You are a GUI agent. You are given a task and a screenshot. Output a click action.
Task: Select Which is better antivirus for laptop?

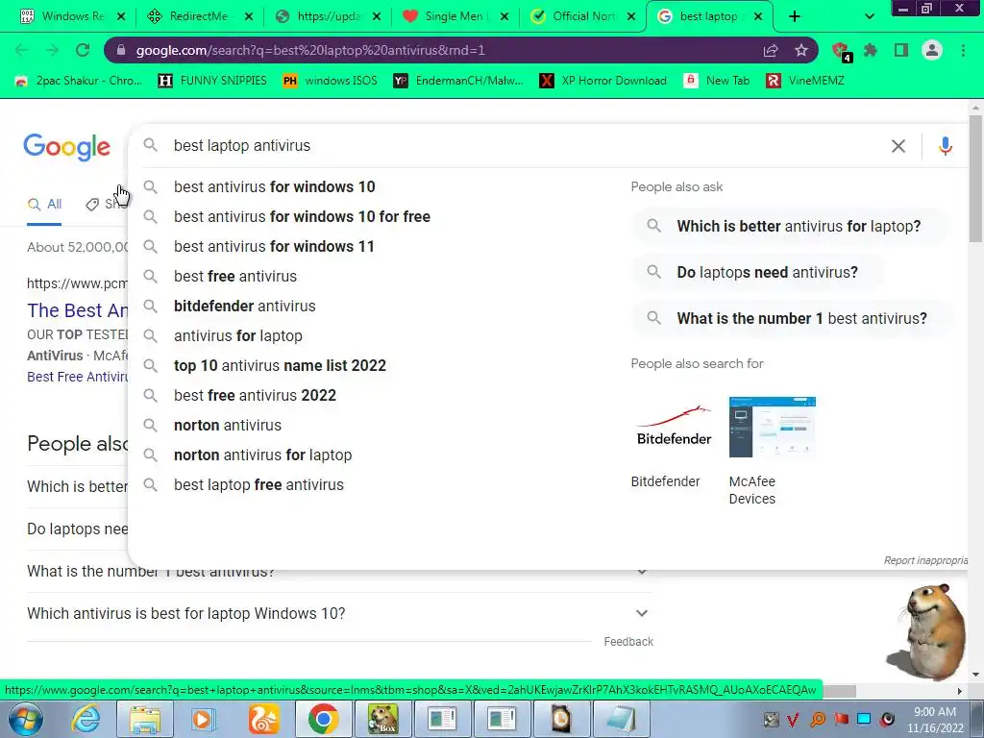pos(790,226)
